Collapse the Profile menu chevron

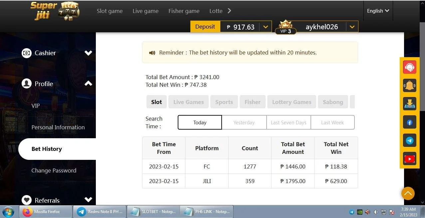(x=88, y=83)
